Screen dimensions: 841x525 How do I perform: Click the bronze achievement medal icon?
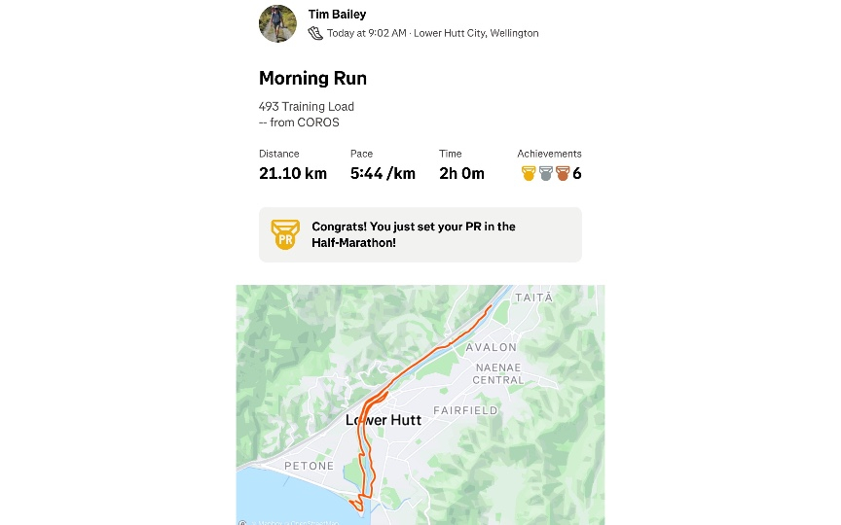(x=563, y=174)
